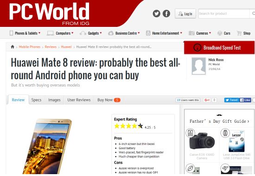255x176 pixels.
Task: Click the Expert Rating stars
Action: coord(128,126)
